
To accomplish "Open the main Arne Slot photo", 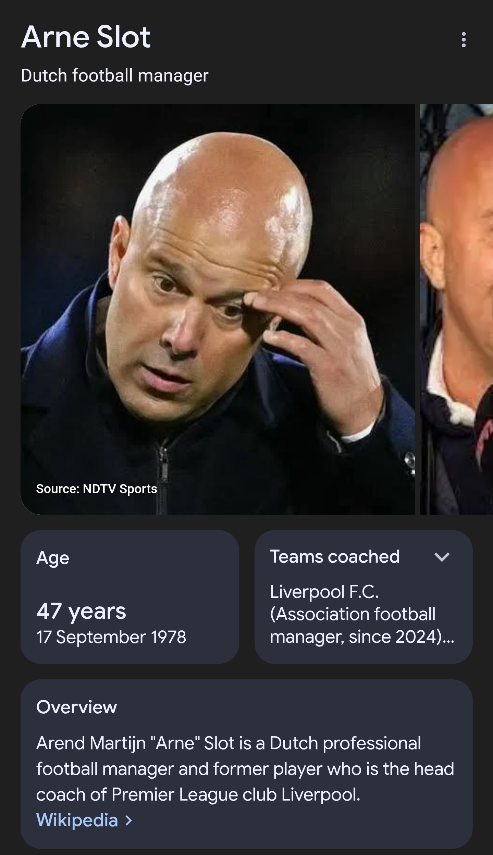I will pos(218,309).
